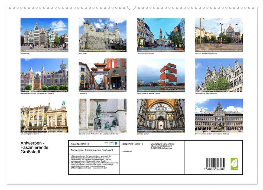This screenshot has width=263, height=190.
Task: Open the website www.calvendo.com
Action: pos(100,168)
